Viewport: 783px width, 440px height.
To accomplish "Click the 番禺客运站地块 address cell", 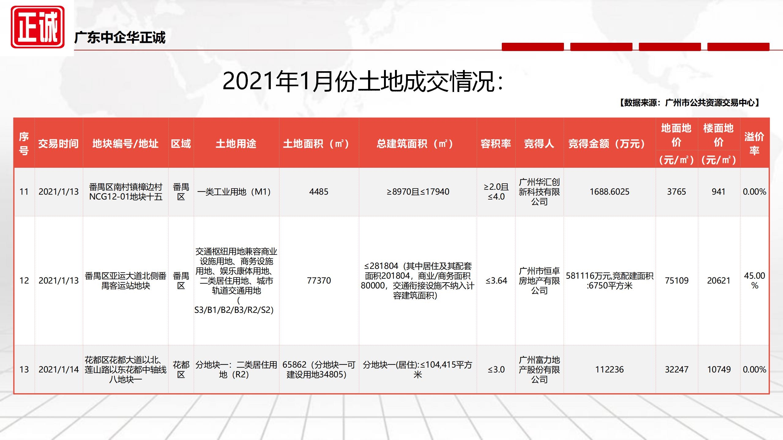I will pos(125,280).
